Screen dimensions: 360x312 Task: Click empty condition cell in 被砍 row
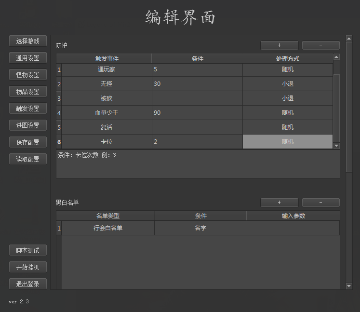tap(197, 98)
